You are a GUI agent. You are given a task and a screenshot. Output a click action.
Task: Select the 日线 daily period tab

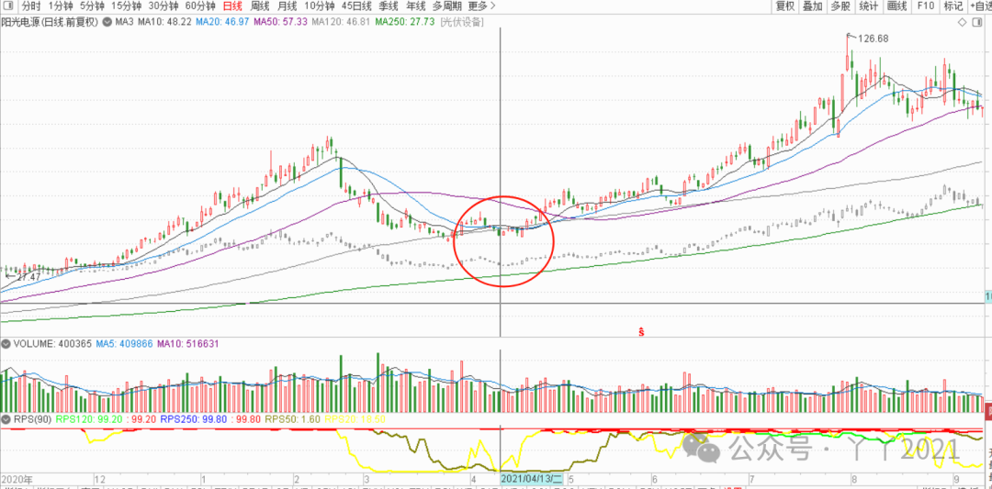pyautogui.click(x=233, y=6)
